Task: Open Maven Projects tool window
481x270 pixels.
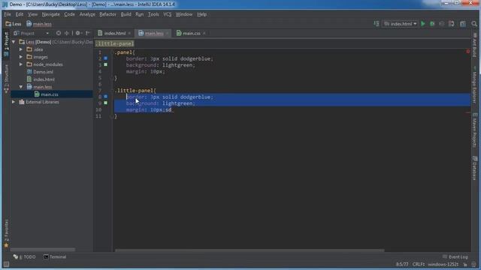Action: pos(474,130)
